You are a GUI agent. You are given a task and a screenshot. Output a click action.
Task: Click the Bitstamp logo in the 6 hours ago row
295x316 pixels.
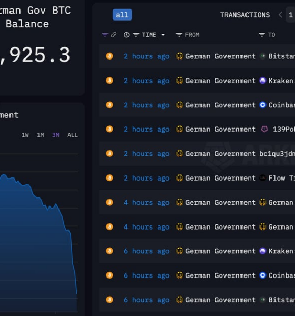point(262,300)
